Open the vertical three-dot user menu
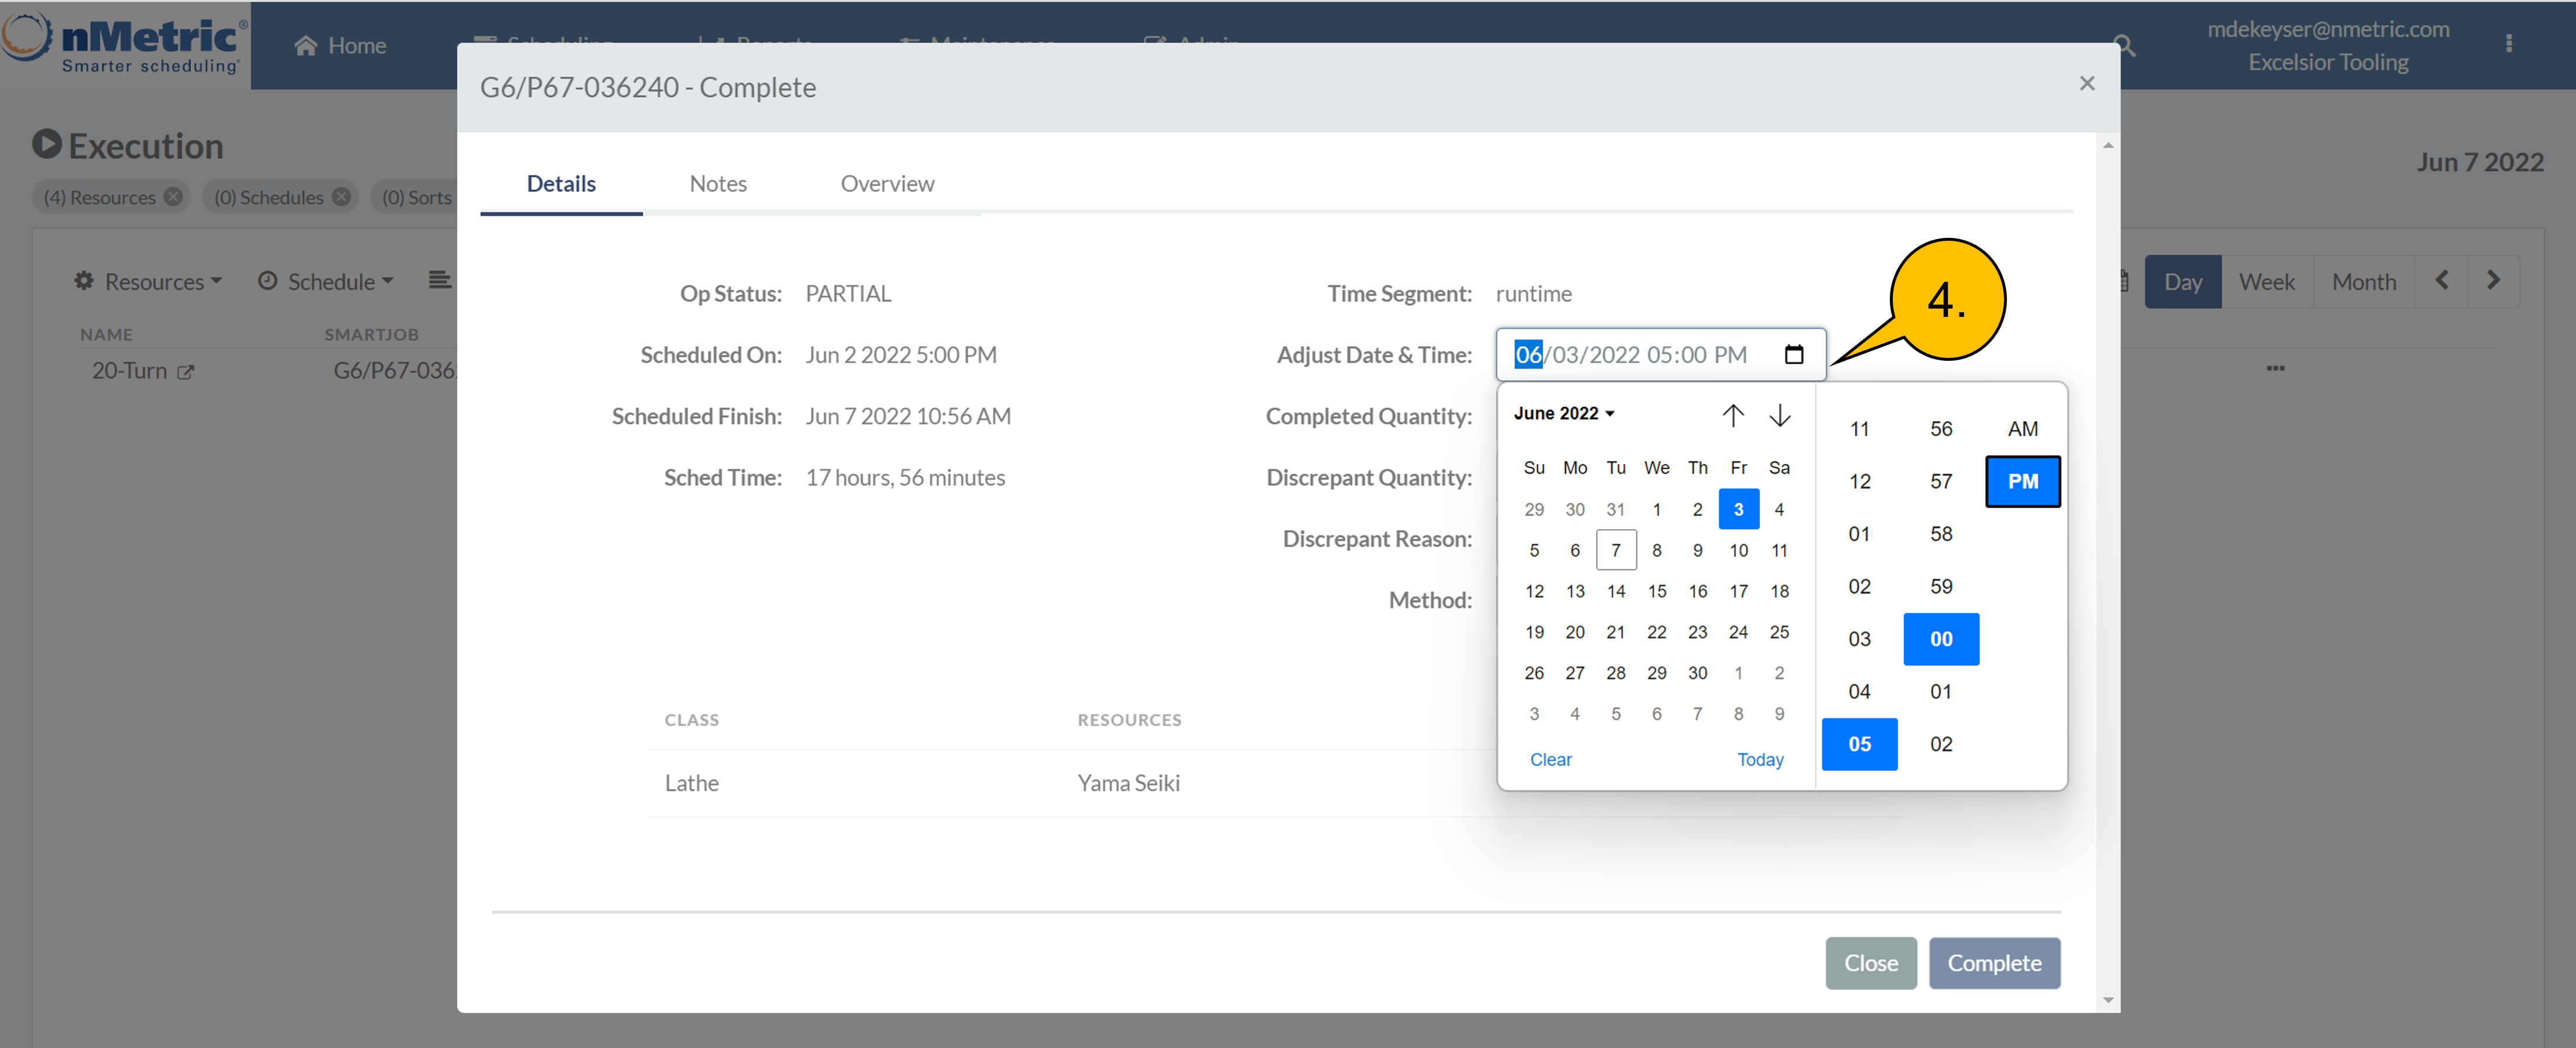 click(x=2508, y=44)
